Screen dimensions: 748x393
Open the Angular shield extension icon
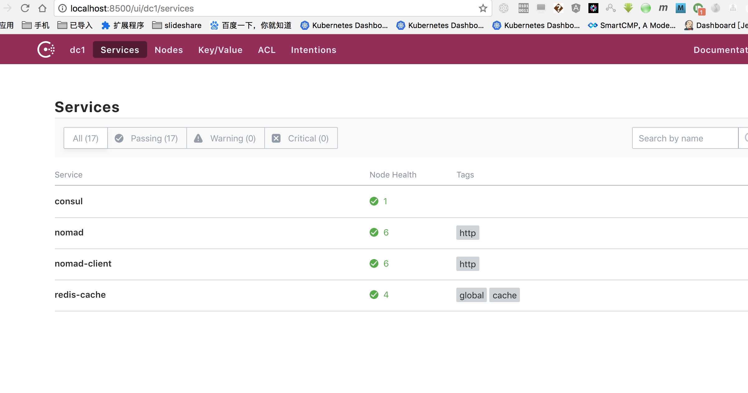[576, 8]
